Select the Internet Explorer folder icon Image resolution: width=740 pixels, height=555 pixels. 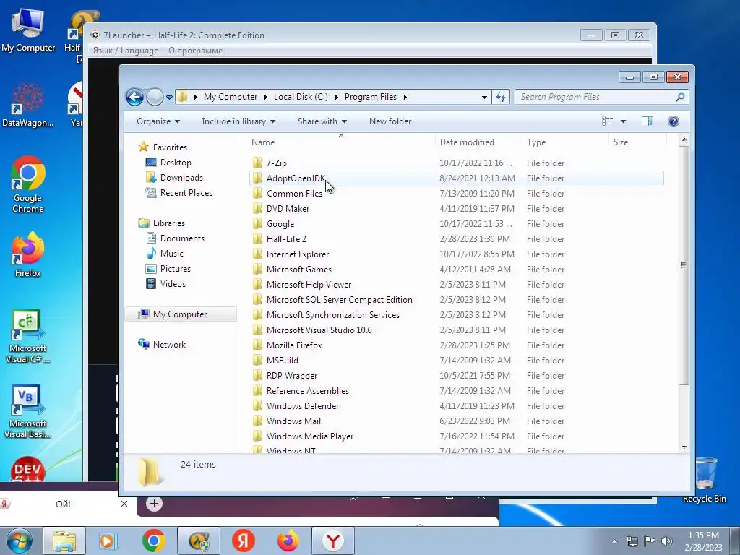(x=257, y=254)
